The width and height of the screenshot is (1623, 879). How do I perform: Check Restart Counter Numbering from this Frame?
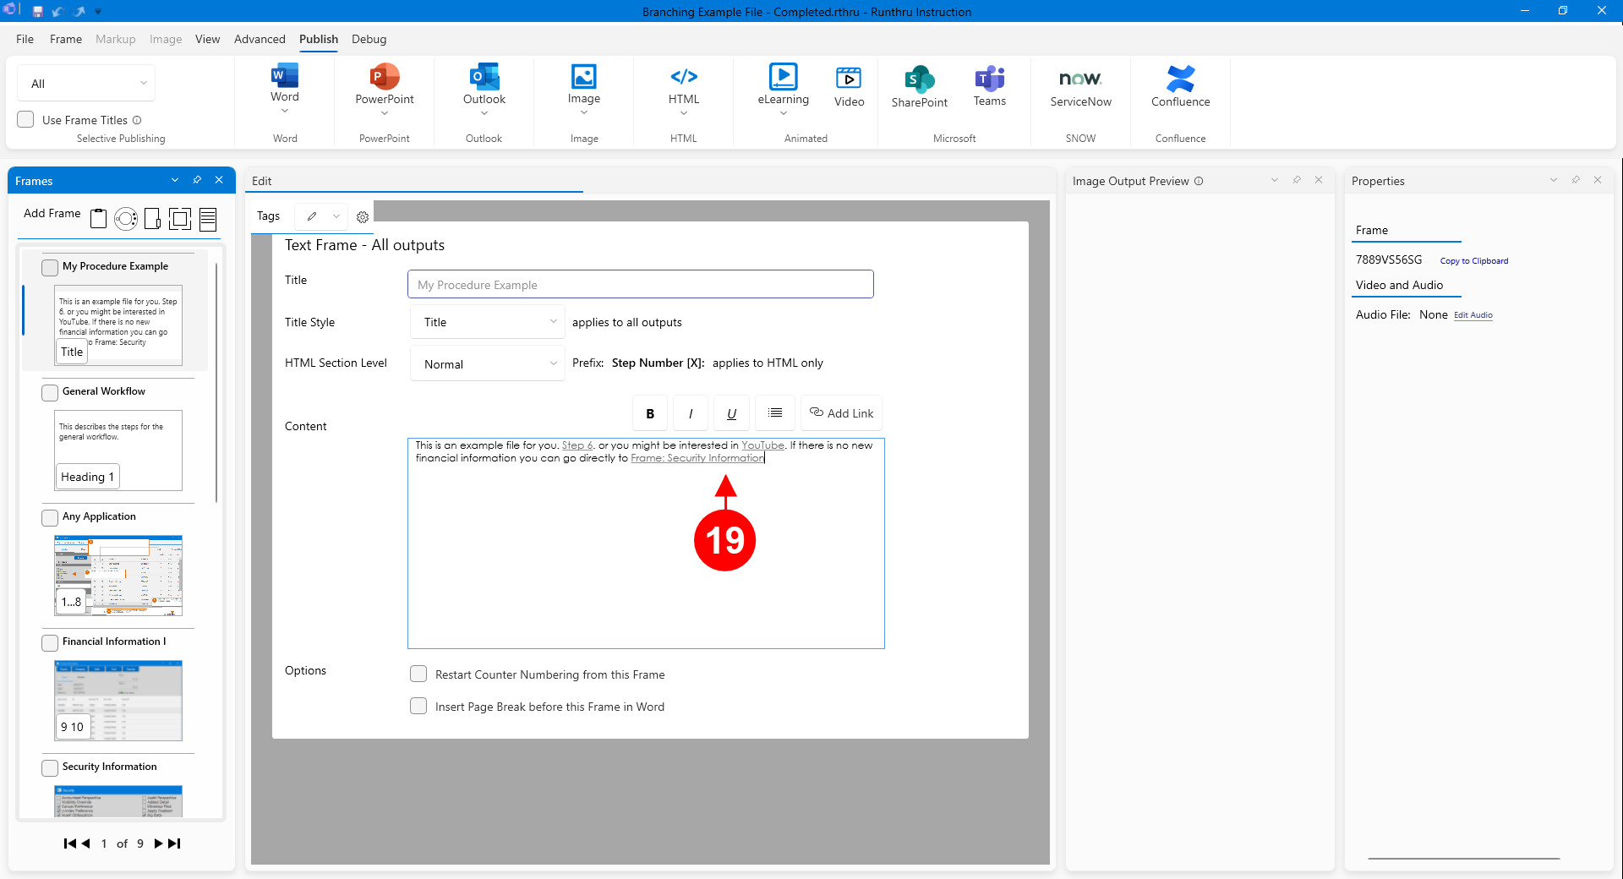coord(418,674)
